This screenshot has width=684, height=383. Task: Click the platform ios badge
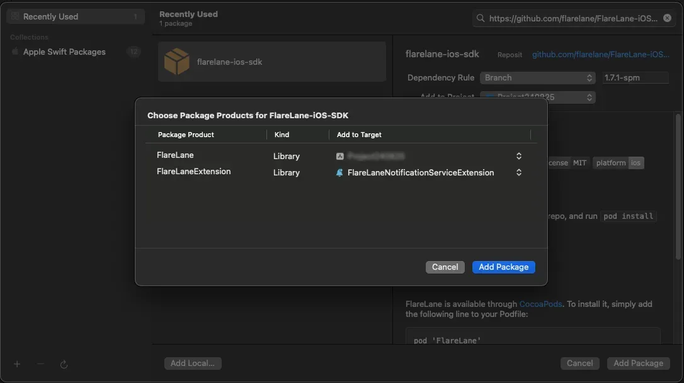pos(618,163)
